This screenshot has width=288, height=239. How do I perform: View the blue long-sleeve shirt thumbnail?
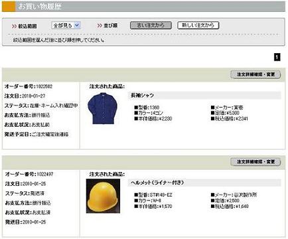click(102, 108)
